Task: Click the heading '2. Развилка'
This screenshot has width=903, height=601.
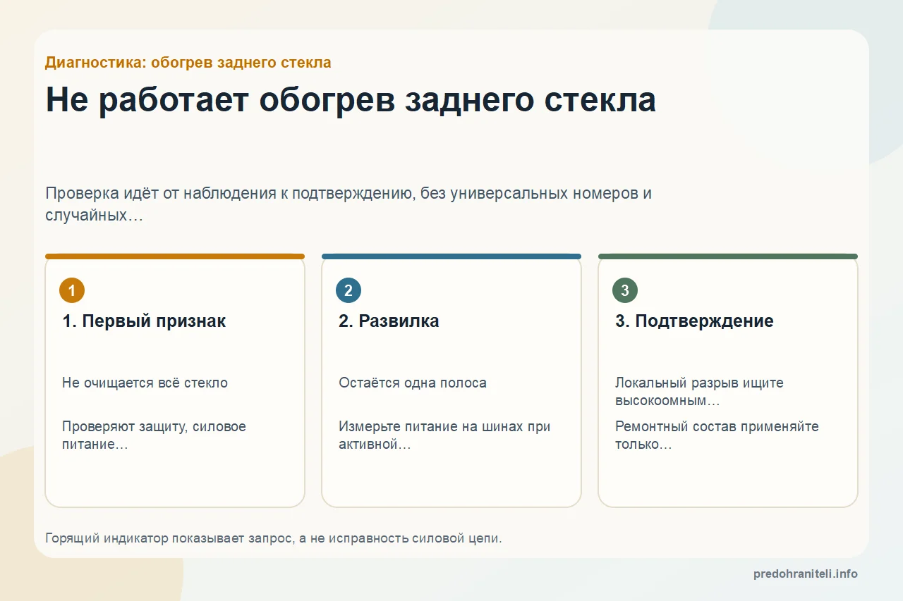Action: click(x=389, y=321)
